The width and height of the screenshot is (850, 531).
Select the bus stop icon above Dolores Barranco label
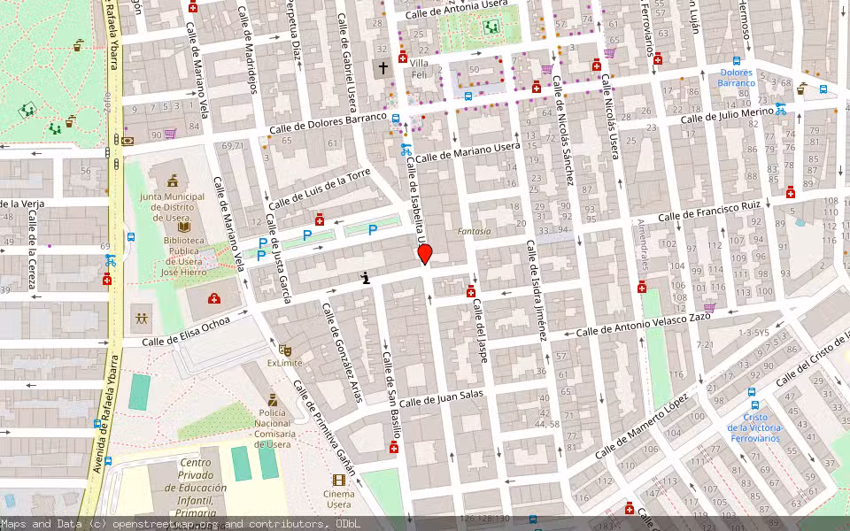(736, 61)
